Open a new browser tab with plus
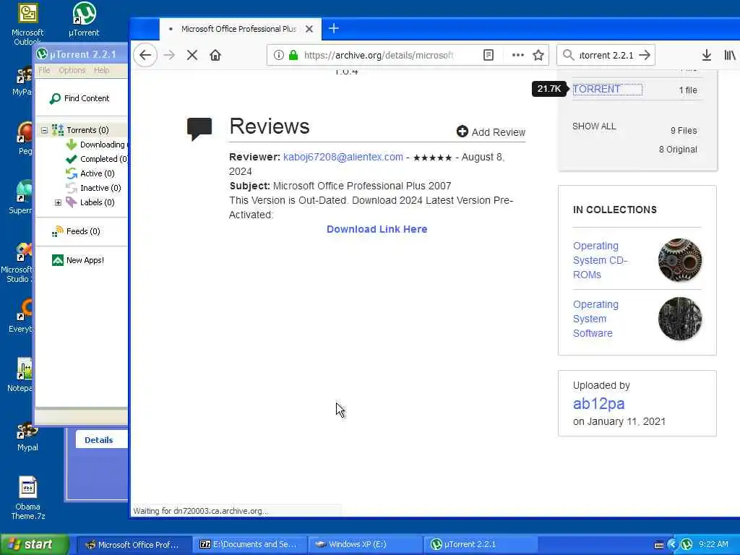This screenshot has width=740, height=555. (334, 28)
